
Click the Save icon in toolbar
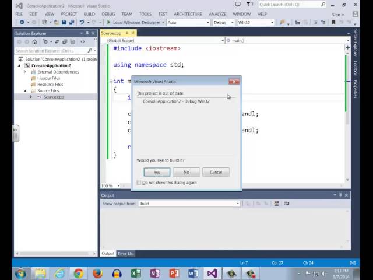[x=64, y=22]
